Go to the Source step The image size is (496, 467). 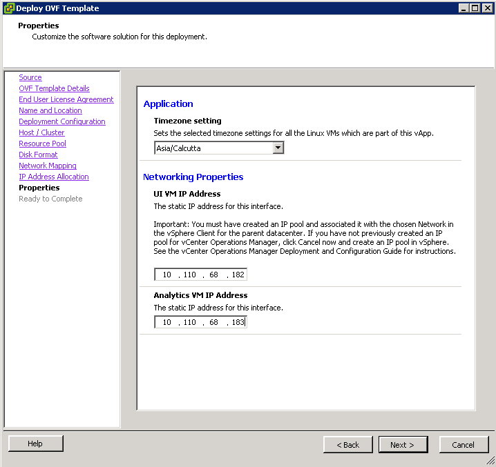[x=30, y=77]
